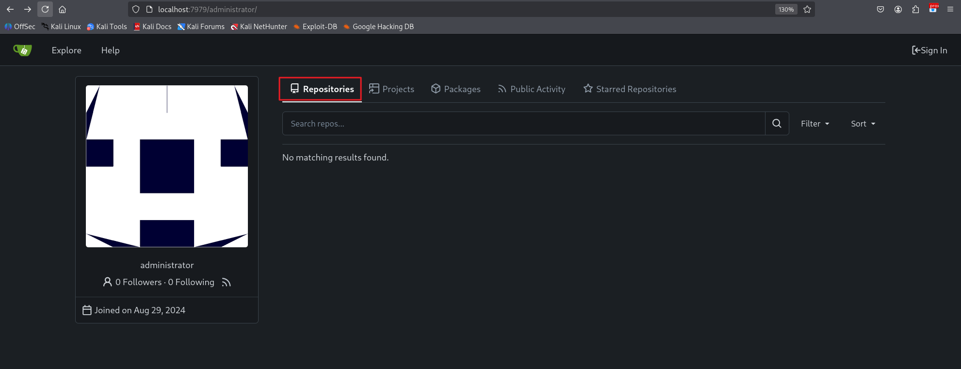Screen dimensions: 961x369
Task: Open the browser home page icon
Action: [x=62, y=9]
